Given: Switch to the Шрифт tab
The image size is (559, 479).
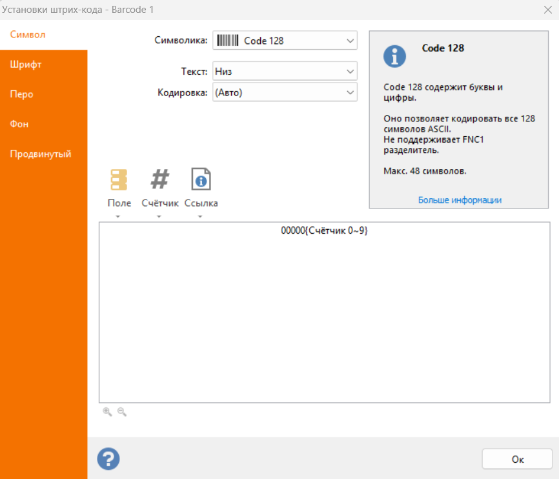Looking at the screenshot, I should (26, 65).
